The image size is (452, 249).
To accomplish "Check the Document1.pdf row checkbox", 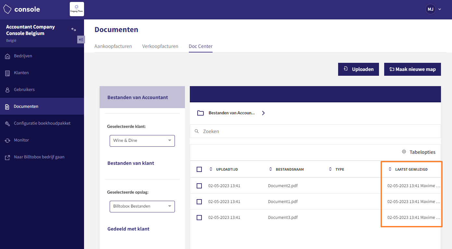I will [199, 202].
